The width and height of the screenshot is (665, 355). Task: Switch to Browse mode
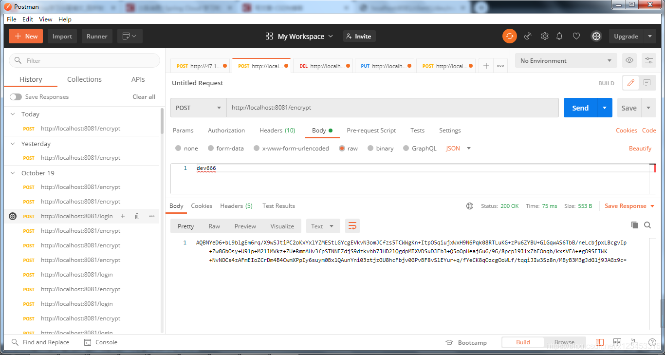point(564,342)
